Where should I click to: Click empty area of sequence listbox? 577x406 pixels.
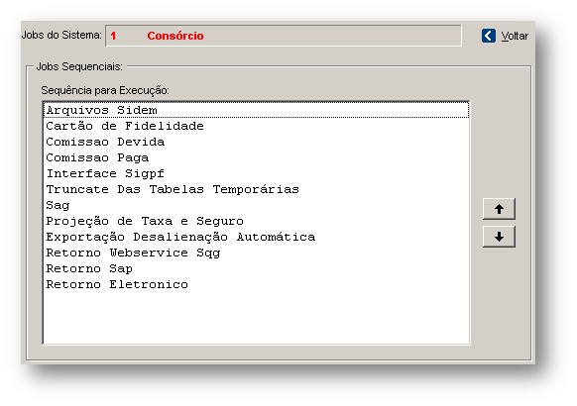click(256, 318)
